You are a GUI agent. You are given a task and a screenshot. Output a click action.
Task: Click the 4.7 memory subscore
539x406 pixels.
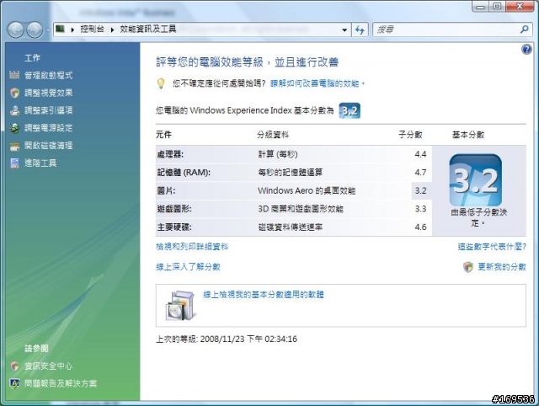pyautogui.click(x=420, y=173)
